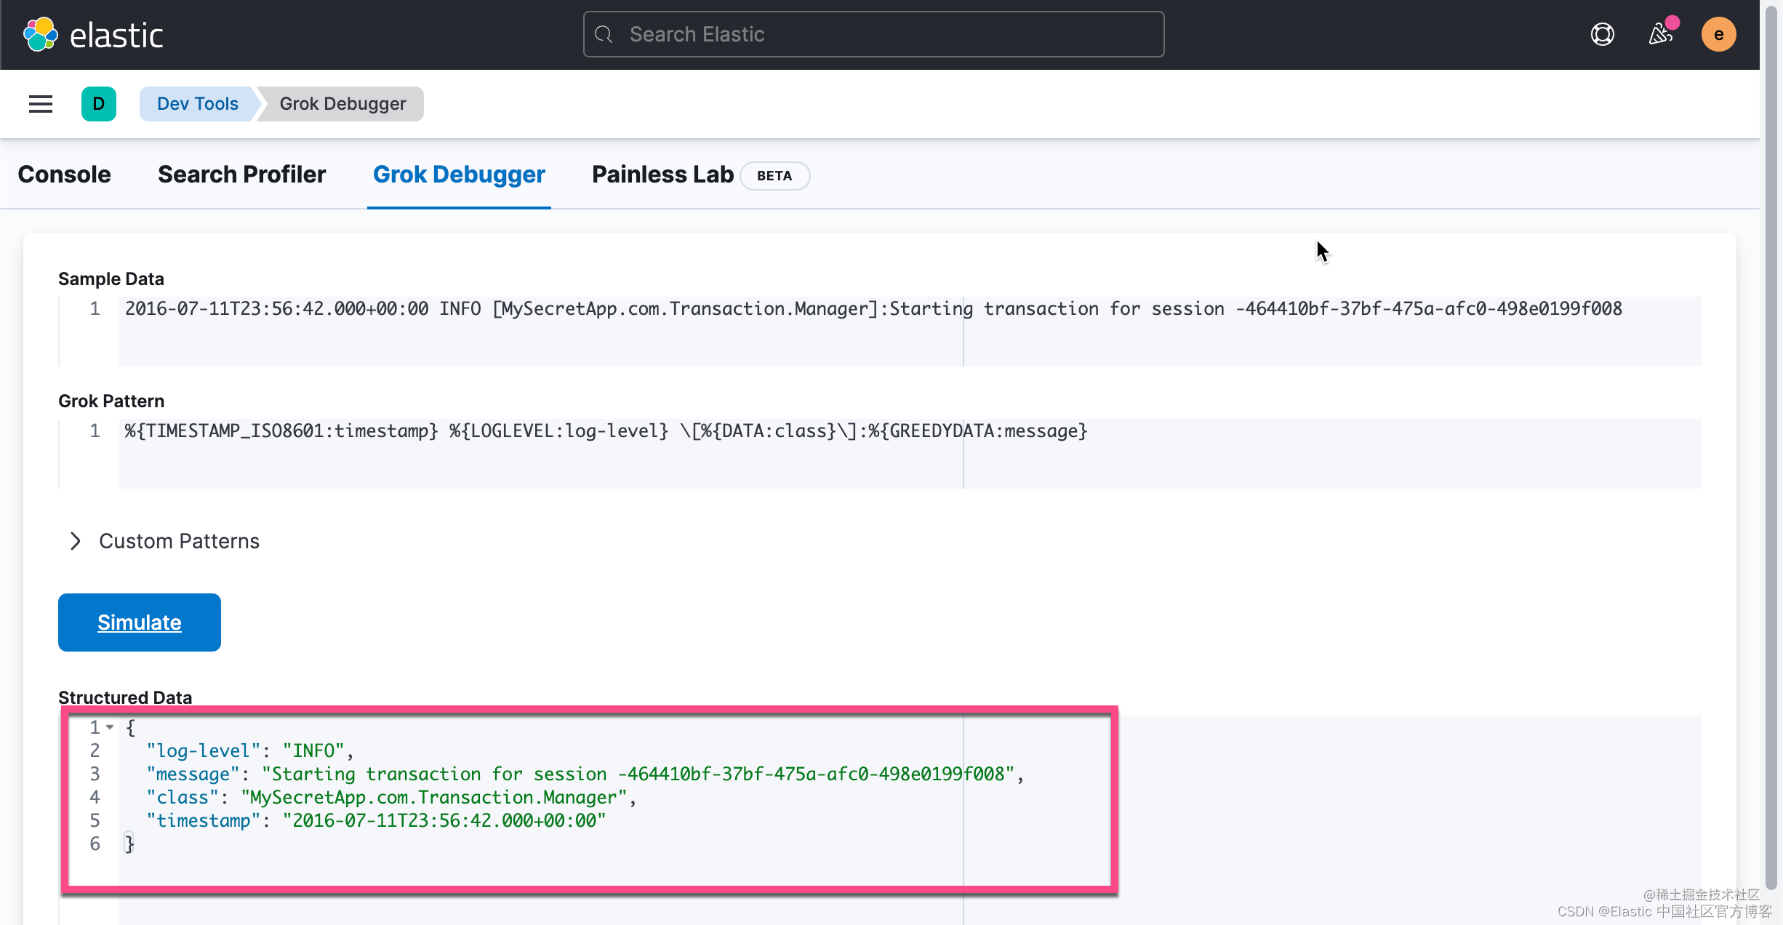Select the Grok Debugger tab

pyautogui.click(x=459, y=175)
